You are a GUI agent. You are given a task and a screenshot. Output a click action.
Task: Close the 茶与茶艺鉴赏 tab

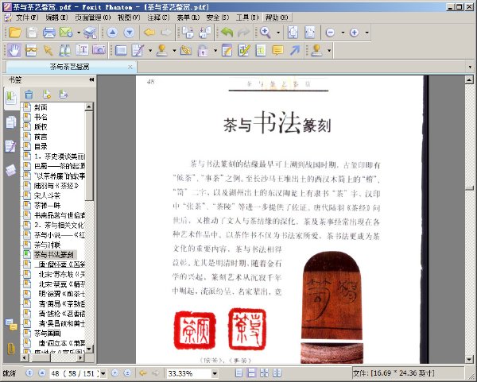pyautogui.click(x=130, y=67)
